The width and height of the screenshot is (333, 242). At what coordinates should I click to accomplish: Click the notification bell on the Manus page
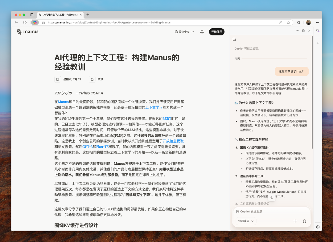point(202,32)
